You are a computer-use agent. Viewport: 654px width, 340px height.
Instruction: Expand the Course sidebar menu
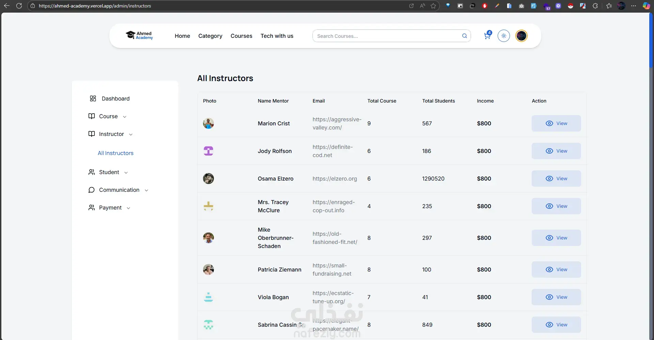(107, 116)
